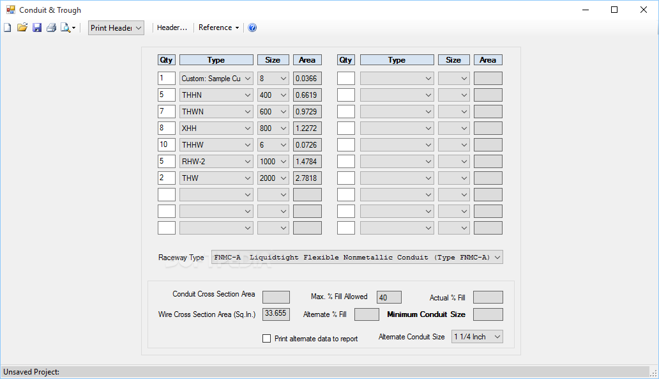659x379 pixels.
Task: Click the Wire Cross Section Area value 33.655
Action: point(276,314)
